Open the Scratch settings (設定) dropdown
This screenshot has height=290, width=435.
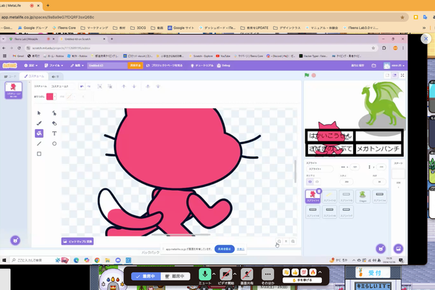pos(30,65)
